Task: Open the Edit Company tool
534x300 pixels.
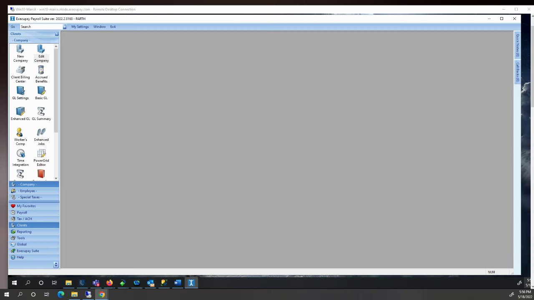Action: click(41, 54)
